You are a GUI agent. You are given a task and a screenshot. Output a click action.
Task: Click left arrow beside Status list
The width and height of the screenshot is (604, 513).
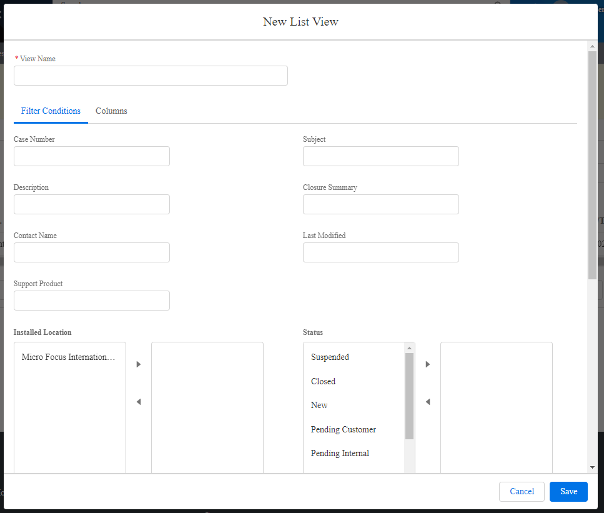click(427, 402)
